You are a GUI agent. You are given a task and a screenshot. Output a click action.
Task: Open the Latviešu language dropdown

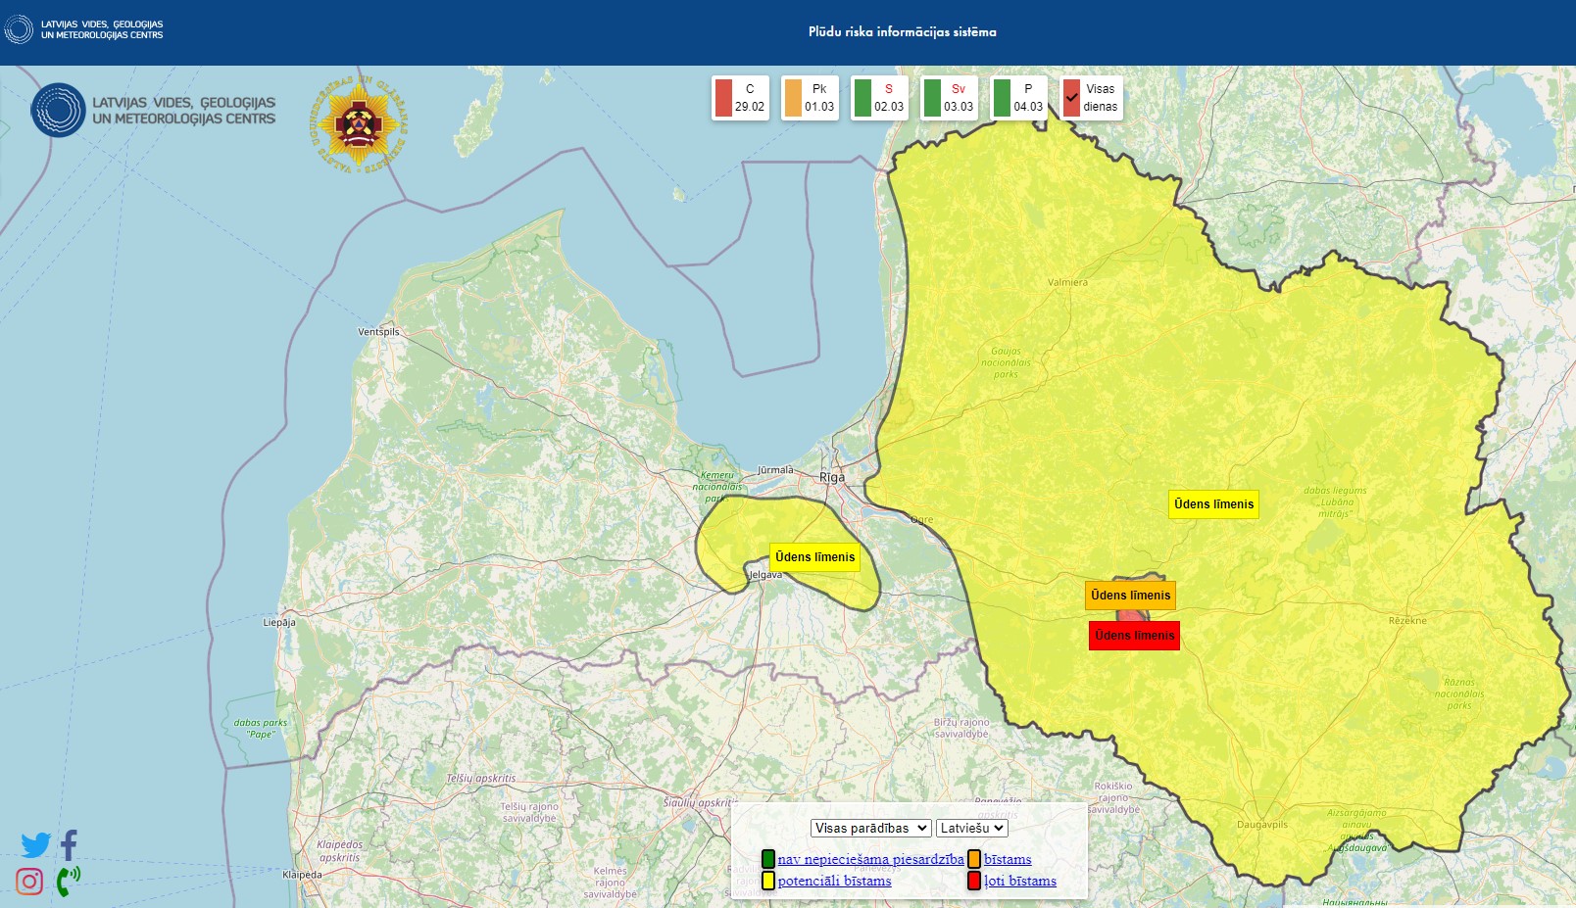(971, 829)
